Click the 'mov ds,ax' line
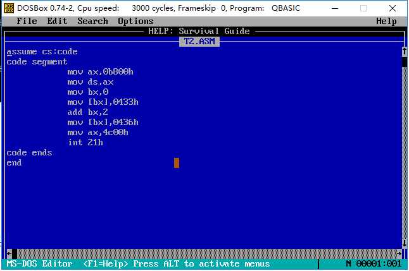Viewport: 409px width, 271px height. (x=91, y=82)
